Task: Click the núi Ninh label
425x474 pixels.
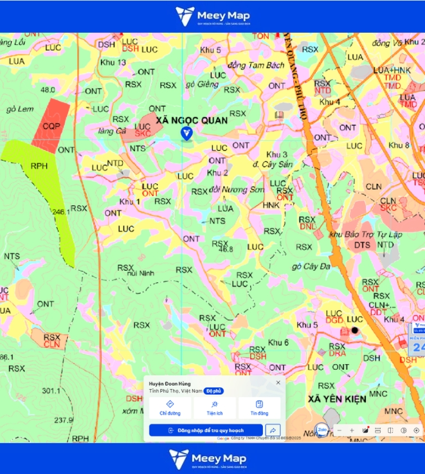Action: (x=141, y=273)
